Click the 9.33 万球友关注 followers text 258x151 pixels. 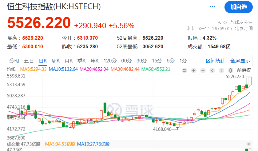coord(235,22)
